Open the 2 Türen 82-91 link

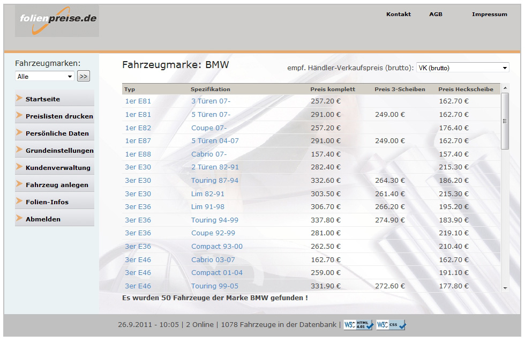tap(215, 167)
